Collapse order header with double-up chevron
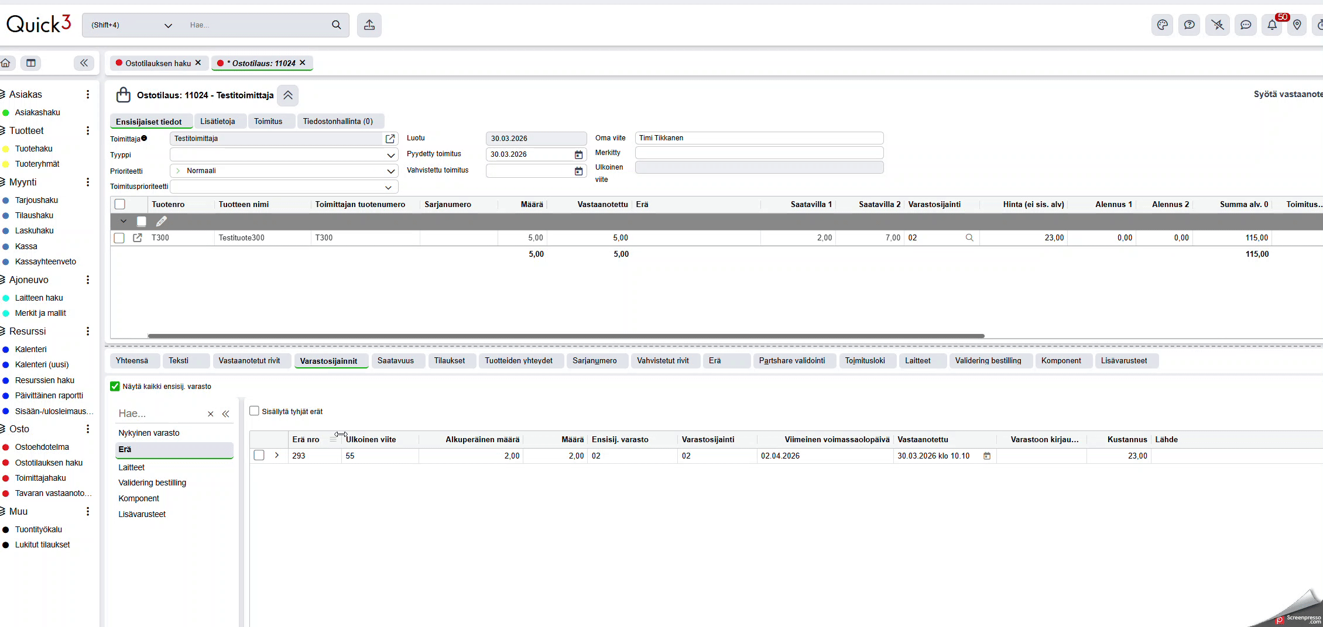1323x627 pixels. (x=287, y=95)
